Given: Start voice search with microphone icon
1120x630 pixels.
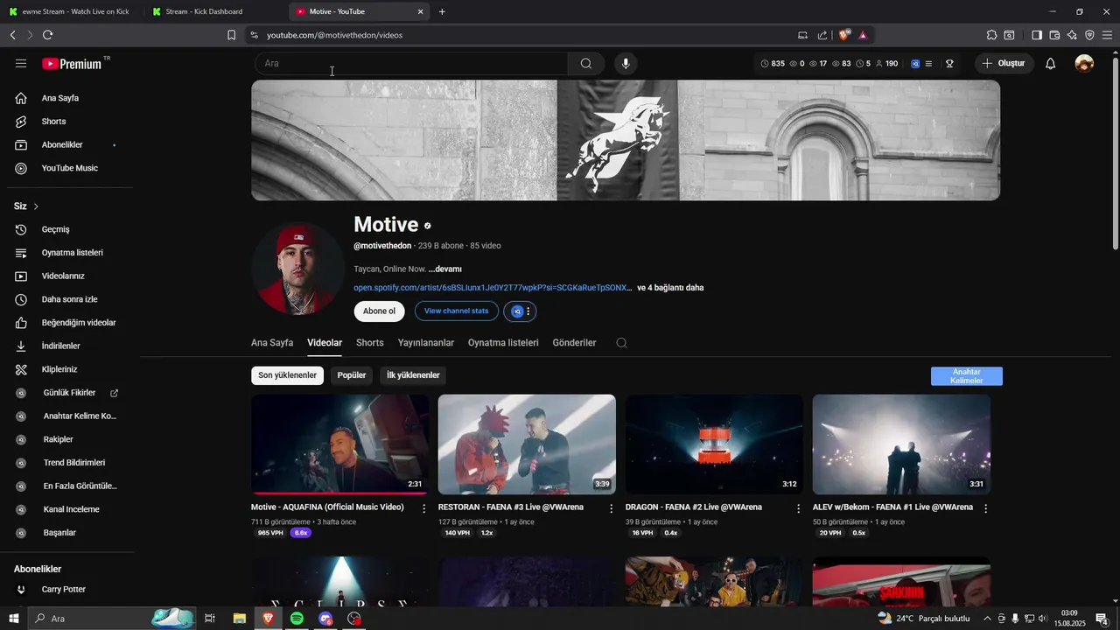Looking at the screenshot, I should (x=625, y=63).
